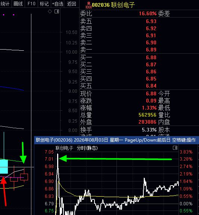Image resolution: width=199 pixels, height=215 pixels.
Task: Open the F10 company info
Action: pyautogui.click(x=31, y=4)
